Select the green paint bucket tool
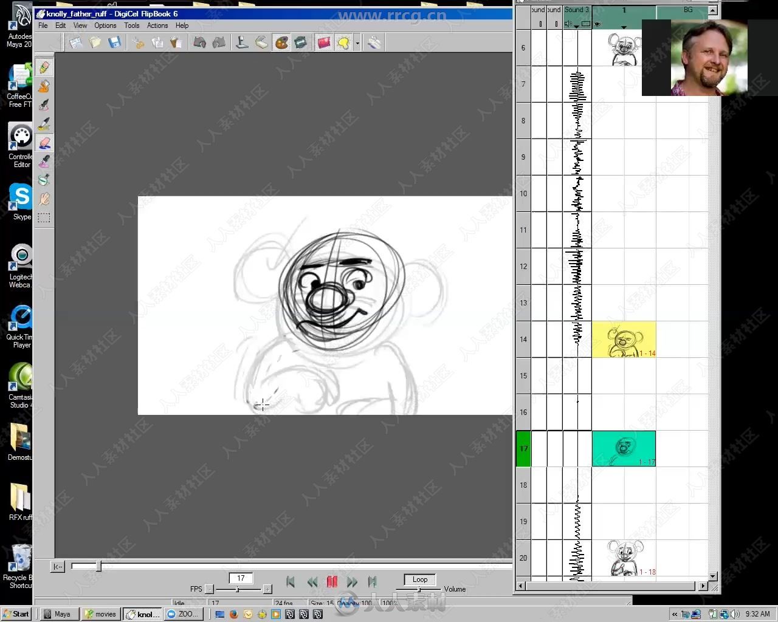 44,180
